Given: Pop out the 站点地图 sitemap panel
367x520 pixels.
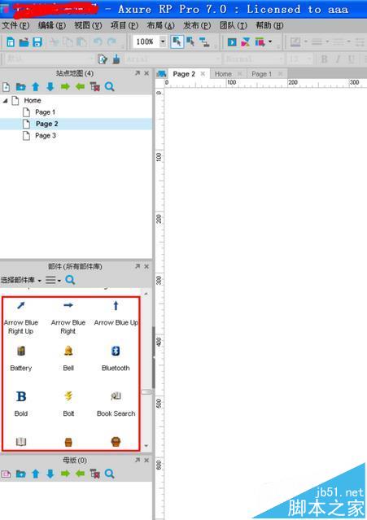Looking at the screenshot, I should 138,73.
